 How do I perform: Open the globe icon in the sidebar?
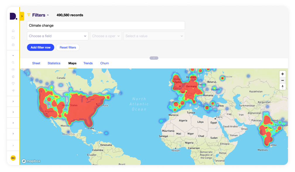(x=13, y=77)
